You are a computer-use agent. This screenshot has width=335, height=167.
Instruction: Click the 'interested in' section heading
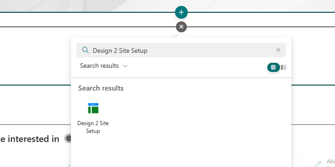pyautogui.click(x=30, y=139)
